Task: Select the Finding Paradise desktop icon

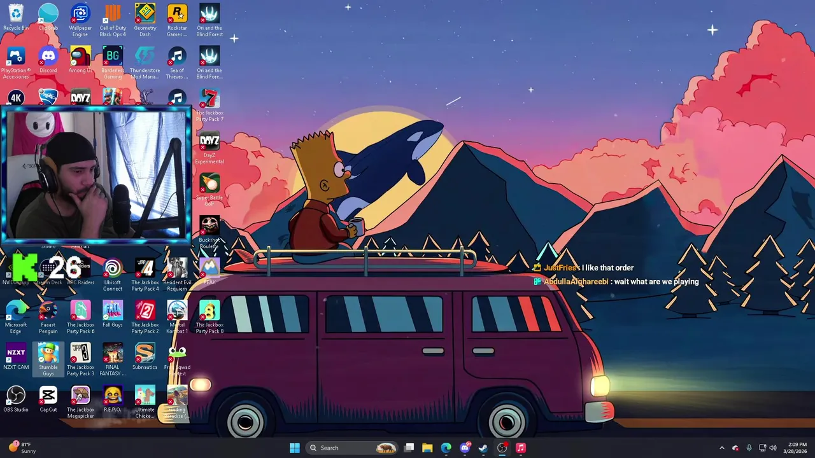Action: click(x=177, y=402)
